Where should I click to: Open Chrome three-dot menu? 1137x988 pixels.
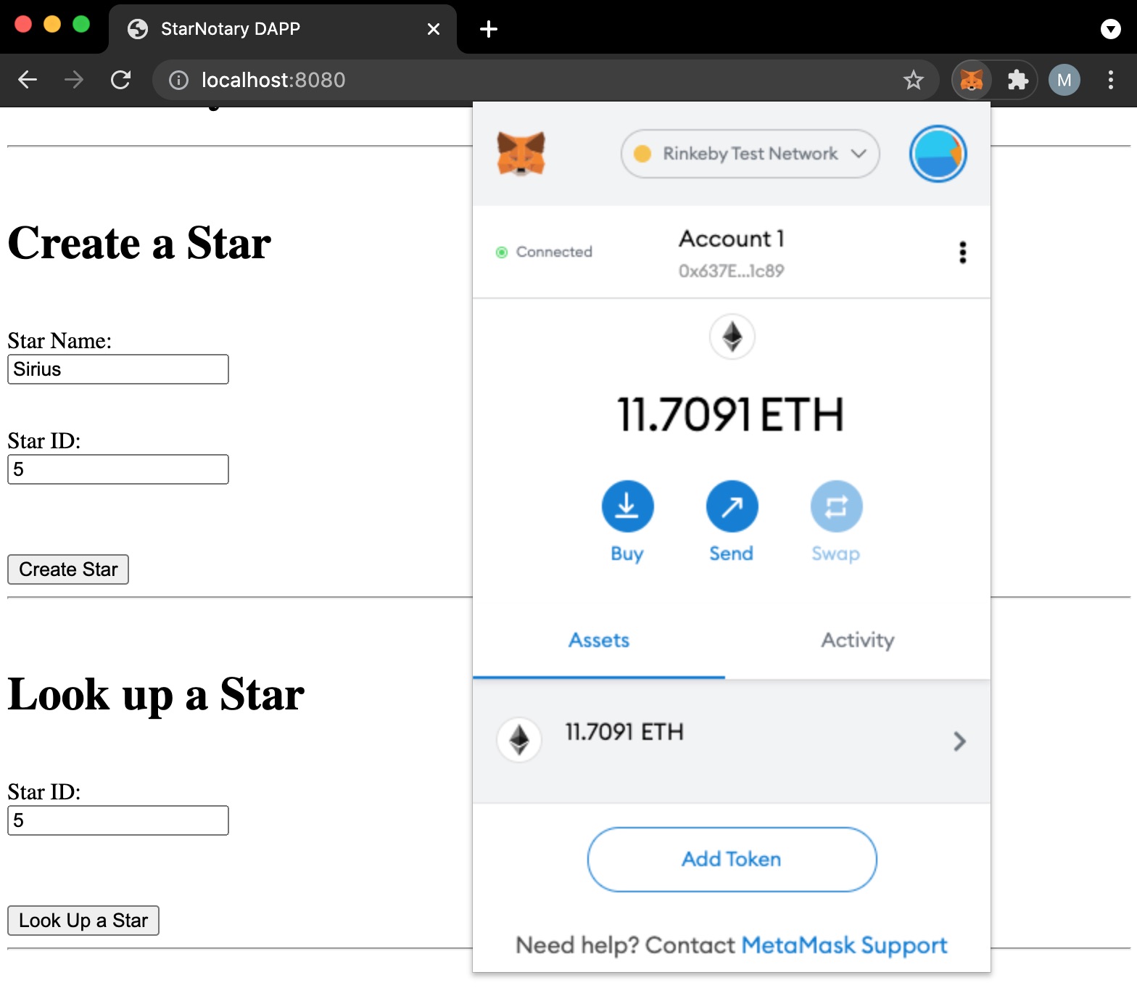pos(1110,80)
